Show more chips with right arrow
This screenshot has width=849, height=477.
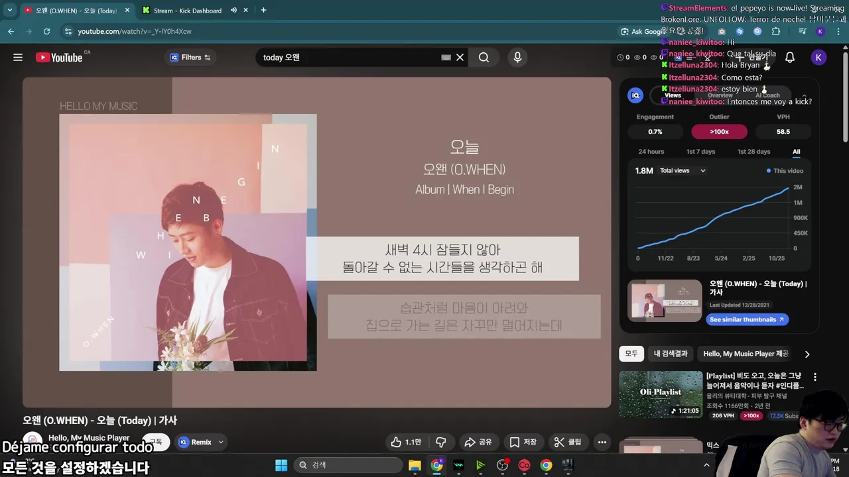(x=807, y=354)
